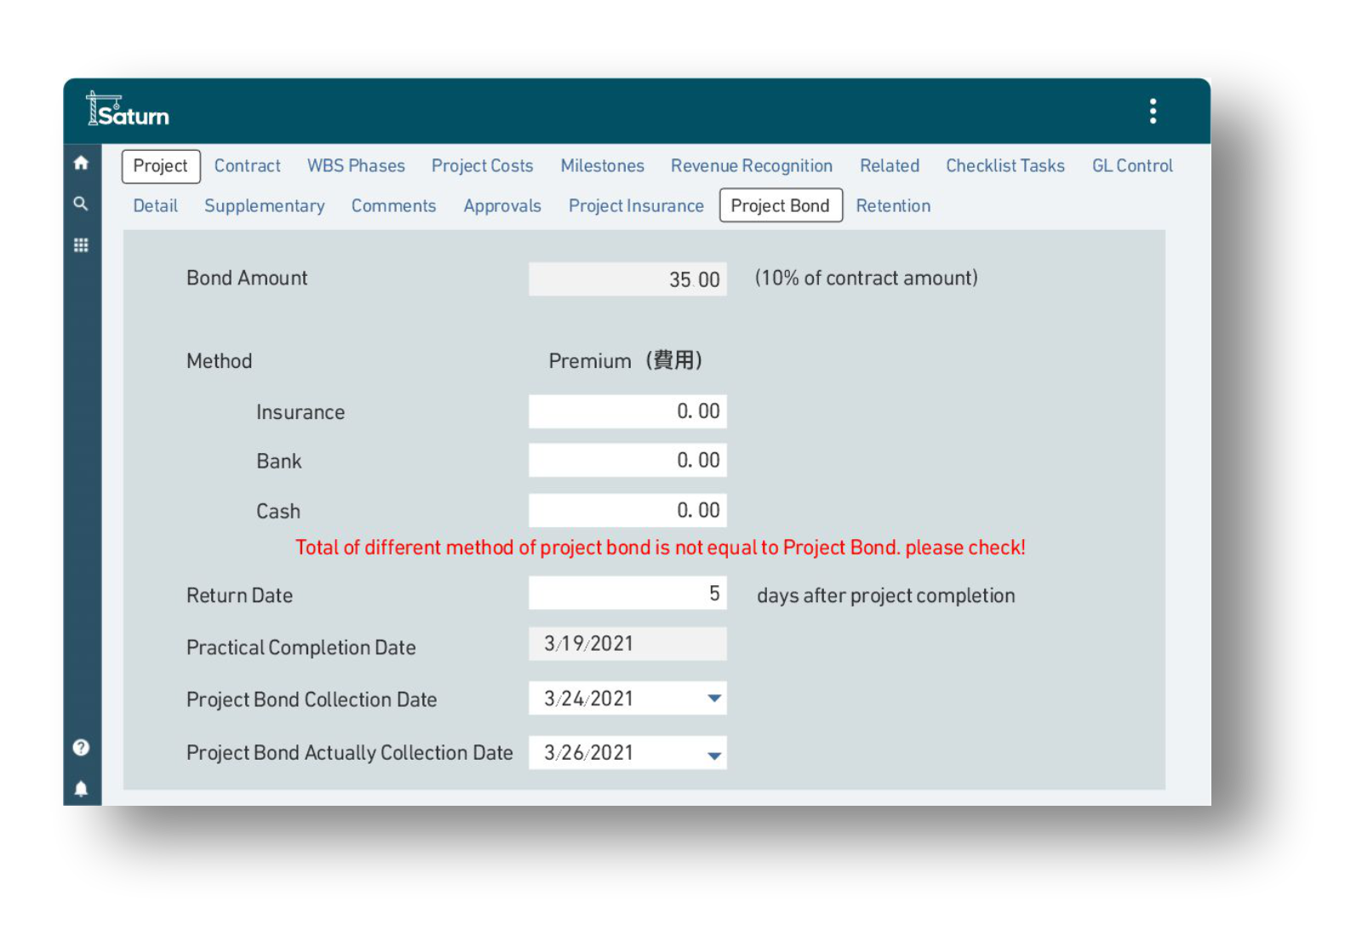Switch to the Contract tab
Viewport: 1368px width, 948px height.
click(x=247, y=166)
